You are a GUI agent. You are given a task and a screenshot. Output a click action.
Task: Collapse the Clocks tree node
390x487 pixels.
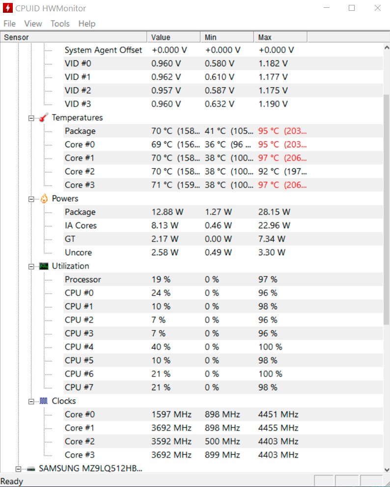pyautogui.click(x=31, y=402)
